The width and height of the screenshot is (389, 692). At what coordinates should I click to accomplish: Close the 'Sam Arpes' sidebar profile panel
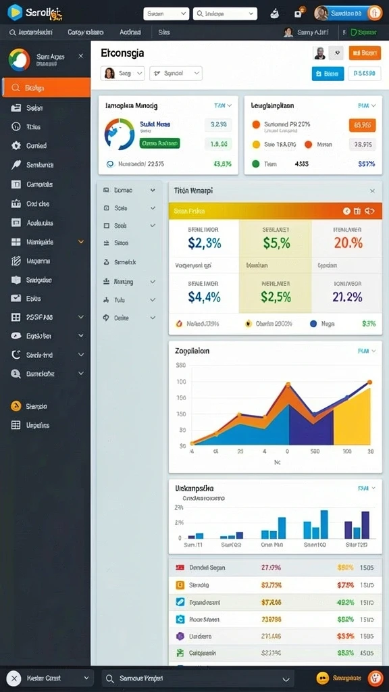81,56
